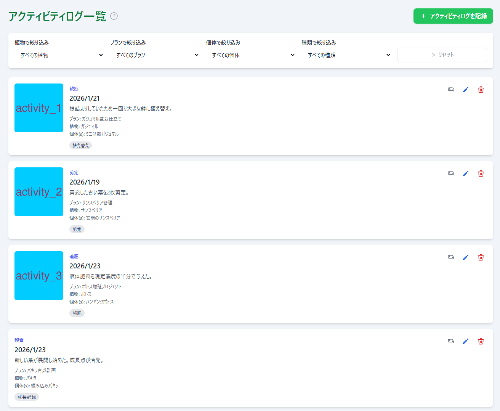Click the gray image icon on the ポトス fertilizer entry
Screen dimensions: 500x411
coord(451,257)
